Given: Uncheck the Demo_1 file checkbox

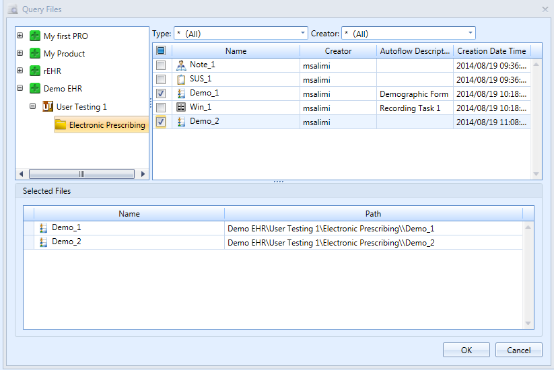Looking at the screenshot, I should pyautogui.click(x=161, y=94).
